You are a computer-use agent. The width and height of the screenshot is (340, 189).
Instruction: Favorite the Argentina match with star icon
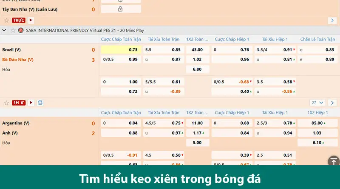(6, 103)
